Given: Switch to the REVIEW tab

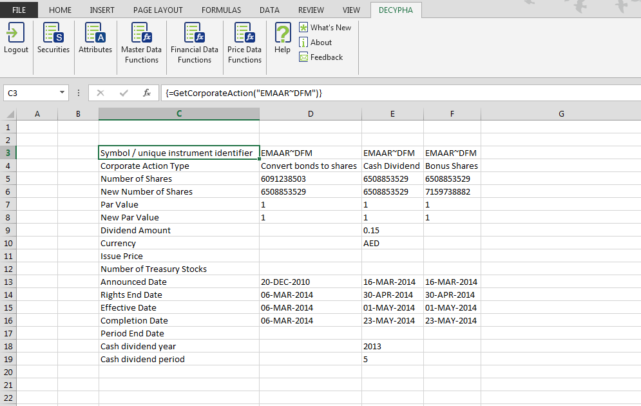Looking at the screenshot, I should (311, 10).
